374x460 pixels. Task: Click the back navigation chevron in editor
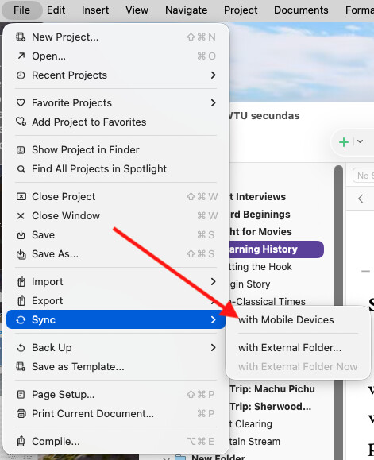pos(361,199)
